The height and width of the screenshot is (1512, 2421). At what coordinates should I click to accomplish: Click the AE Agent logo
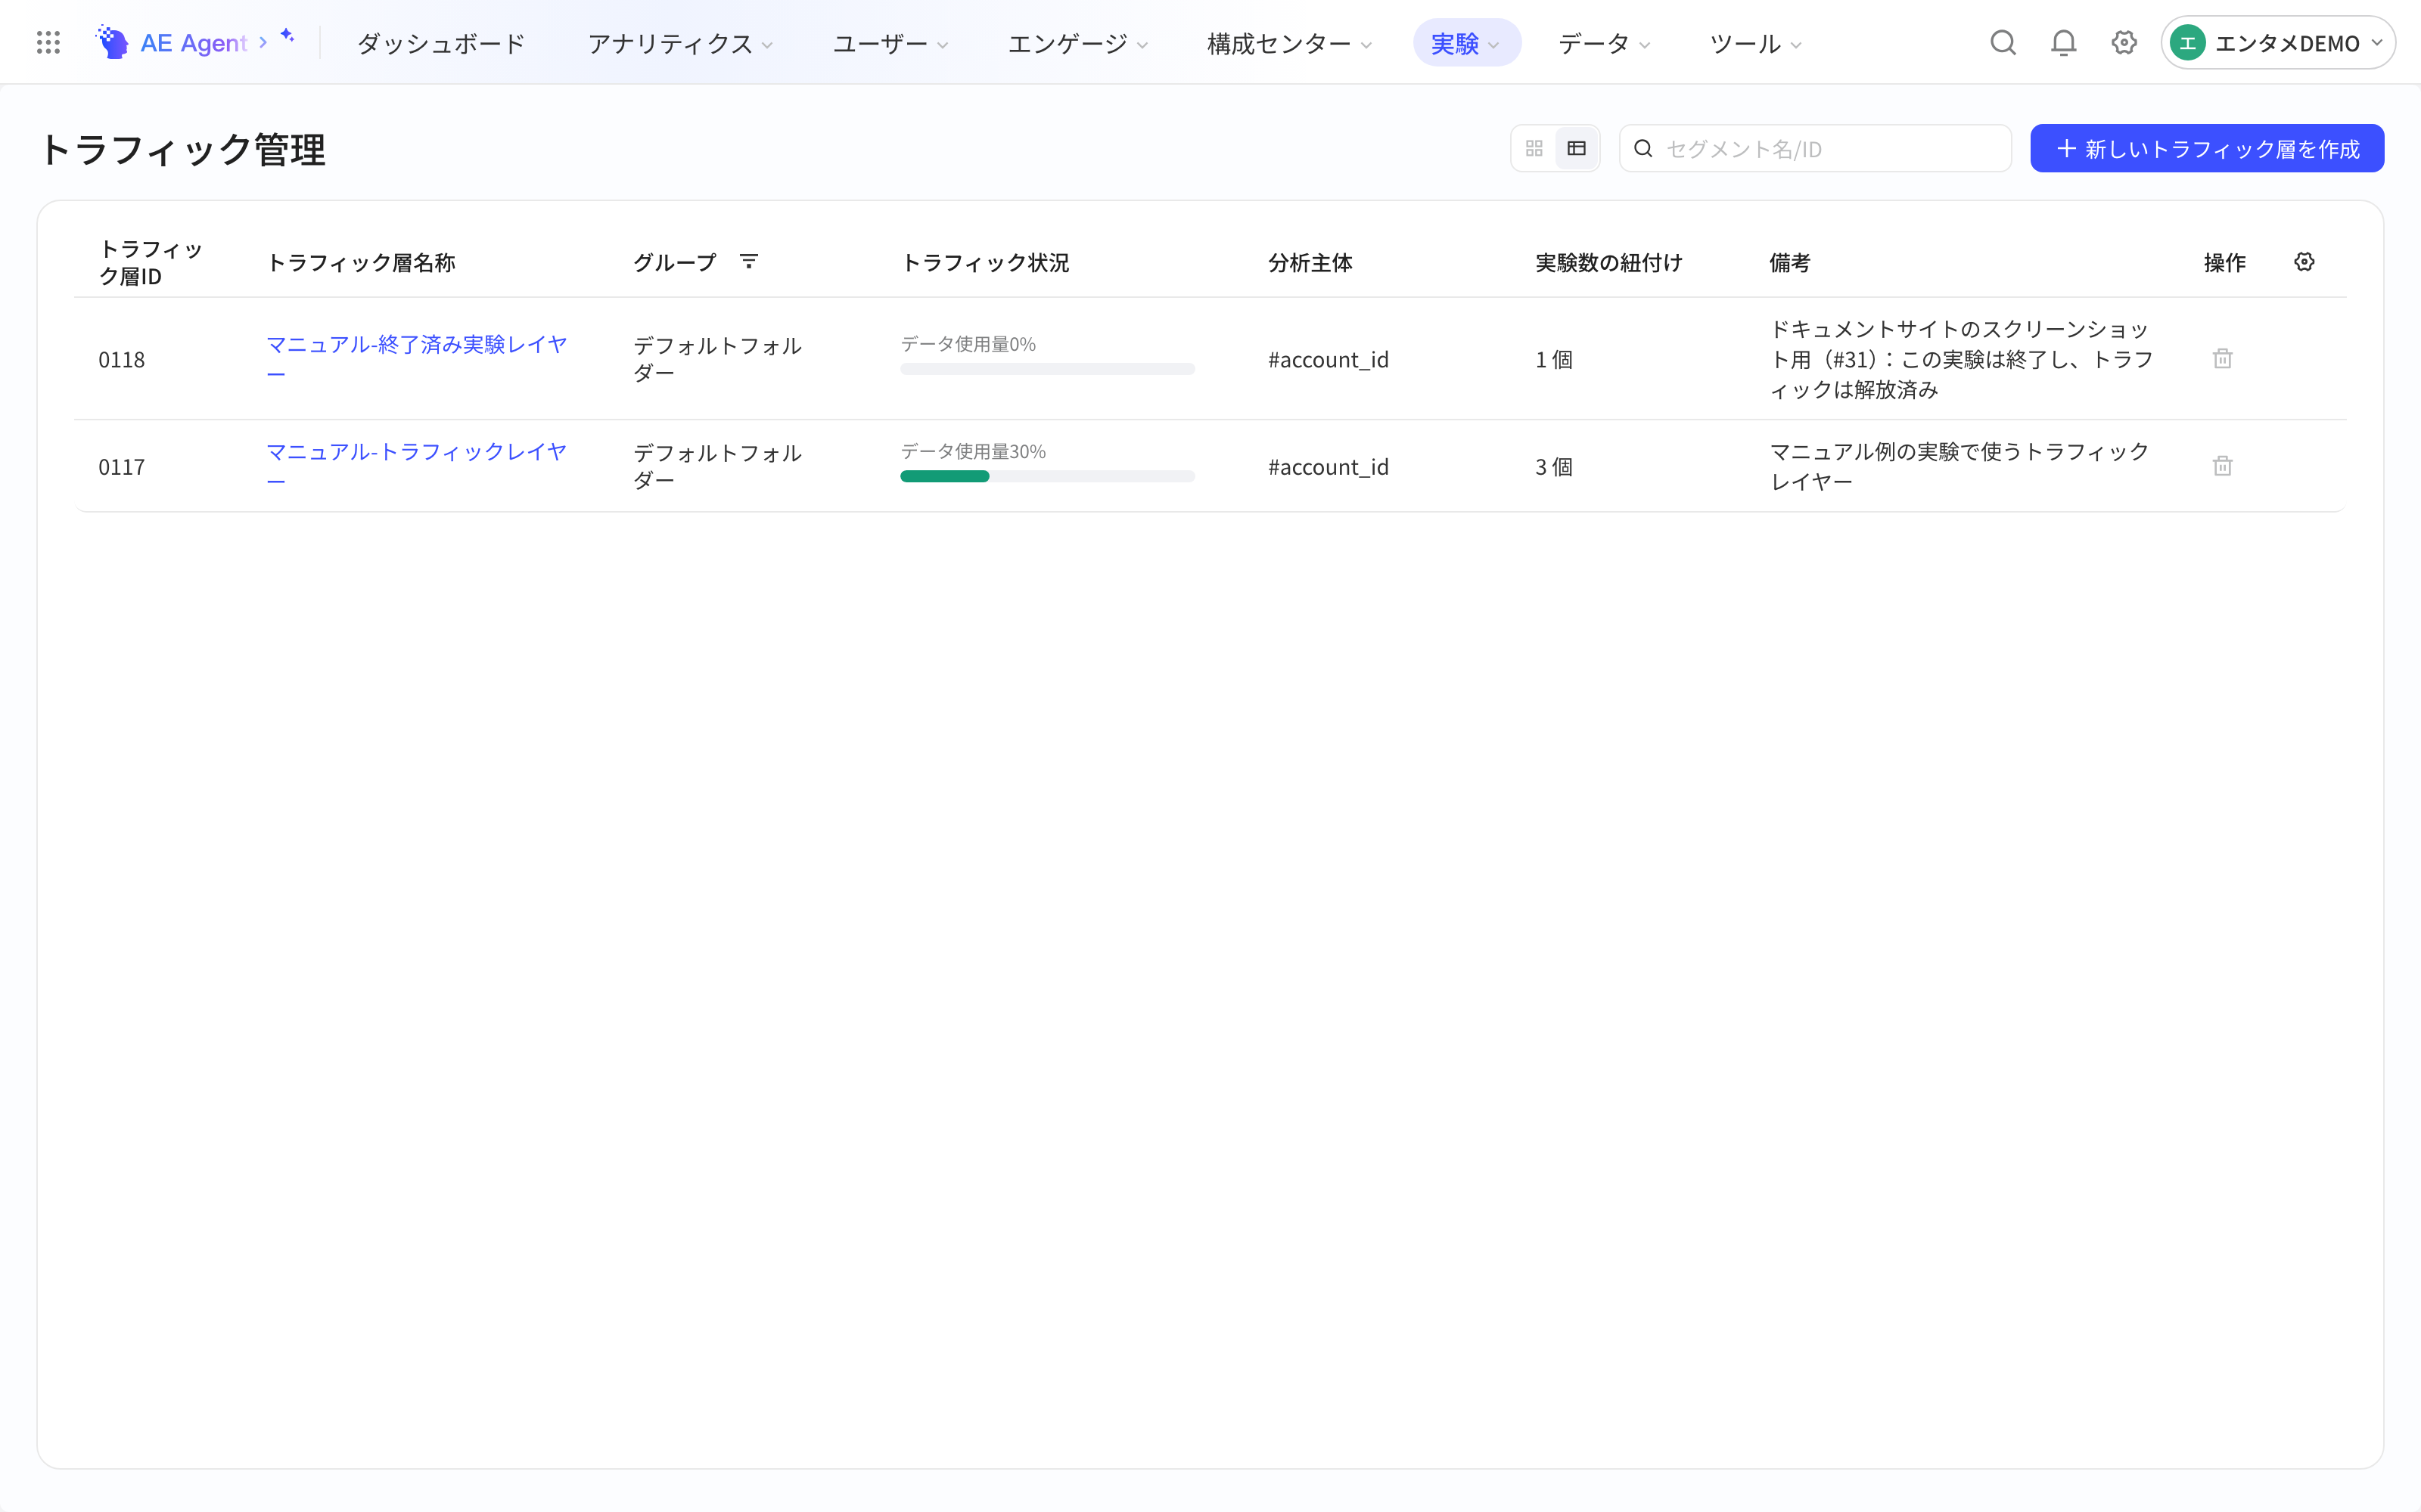click(171, 43)
